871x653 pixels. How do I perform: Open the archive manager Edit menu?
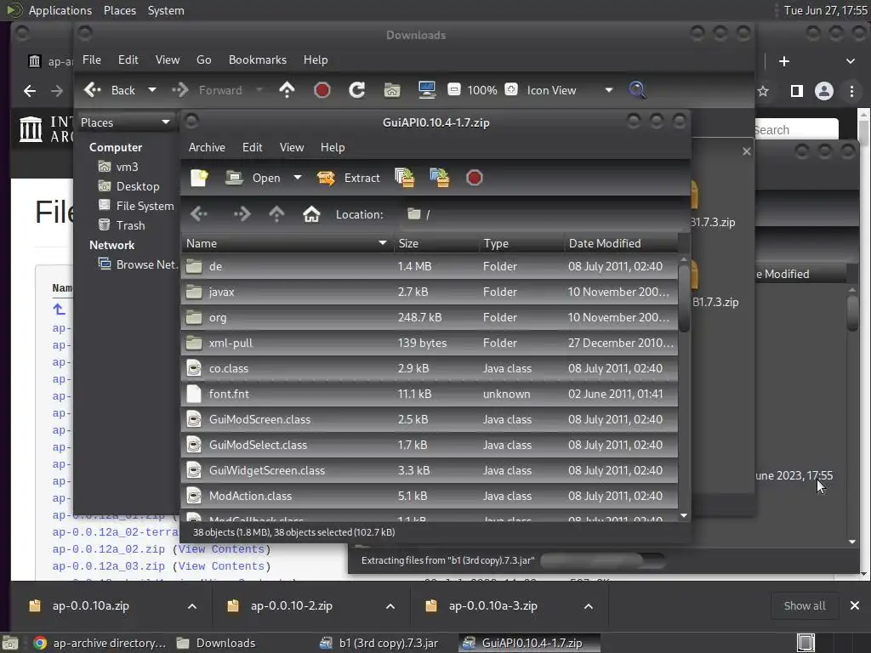[x=252, y=148]
